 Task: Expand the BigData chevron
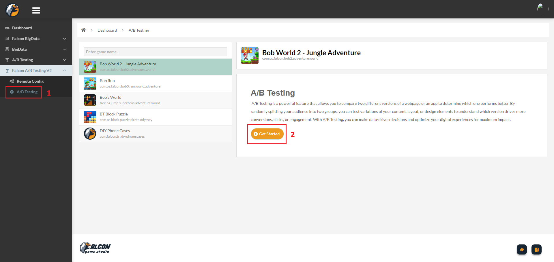(65, 49)
